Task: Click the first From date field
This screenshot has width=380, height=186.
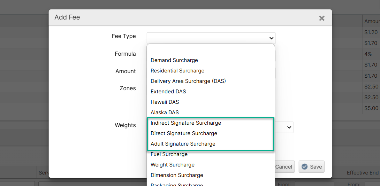Action: point(314,184)
